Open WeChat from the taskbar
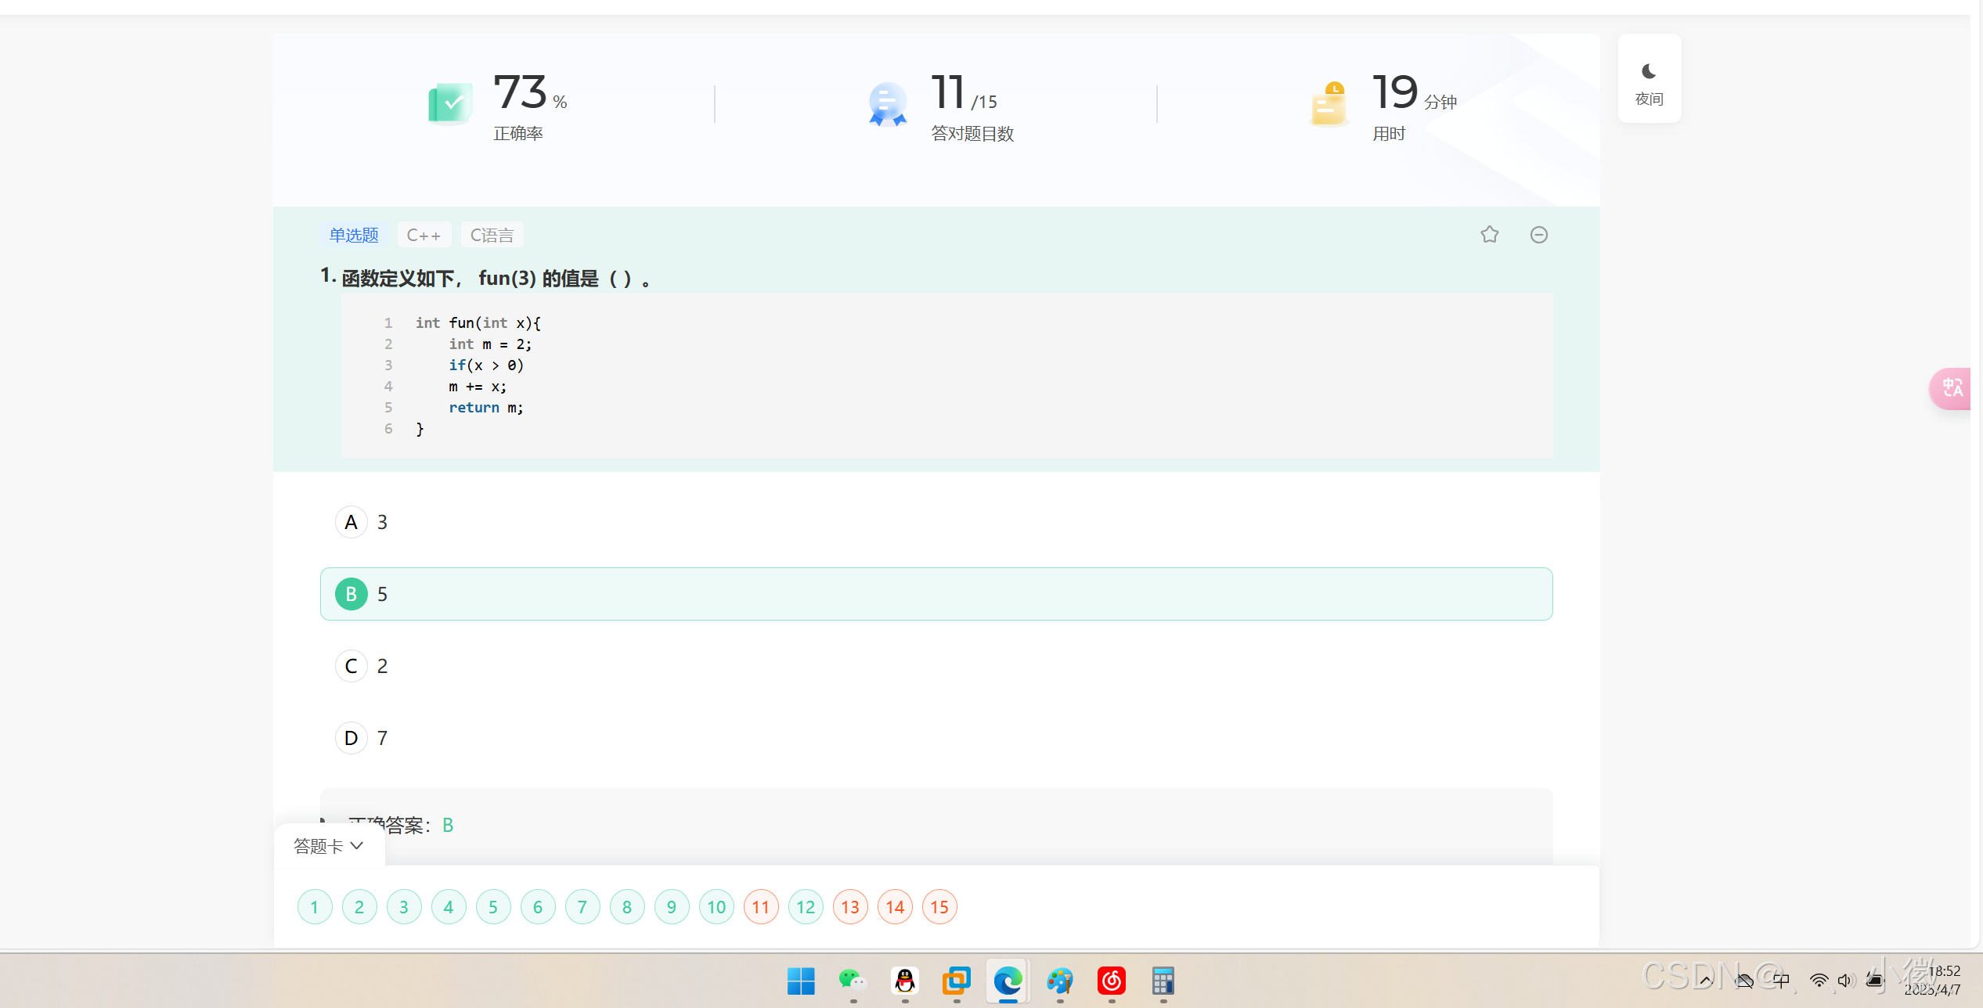Image resolution: width=1983 pixels, height=1008 pixels. coord(852,981)
